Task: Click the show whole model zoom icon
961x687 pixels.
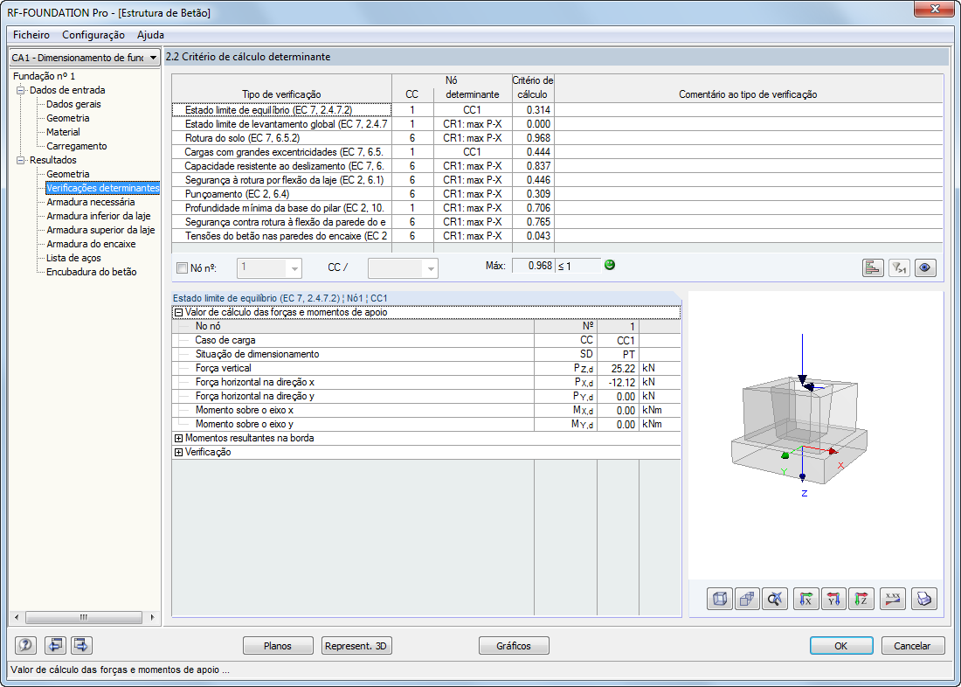Action: (x=774, y=599)
